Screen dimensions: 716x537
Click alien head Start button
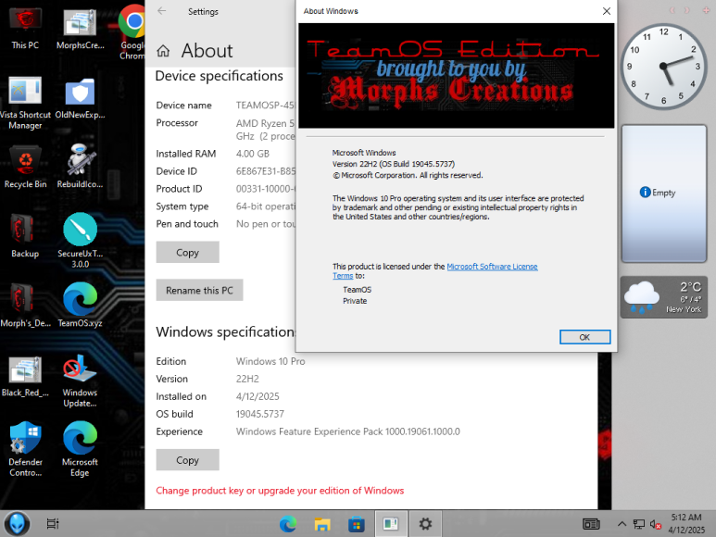pyautogui.click(x=17, y=524)
